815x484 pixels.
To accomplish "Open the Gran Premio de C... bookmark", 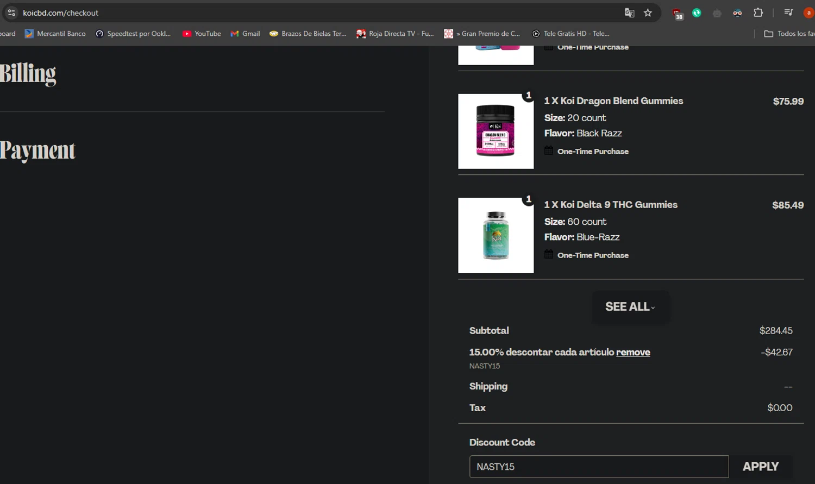I will tap(482, 34).
